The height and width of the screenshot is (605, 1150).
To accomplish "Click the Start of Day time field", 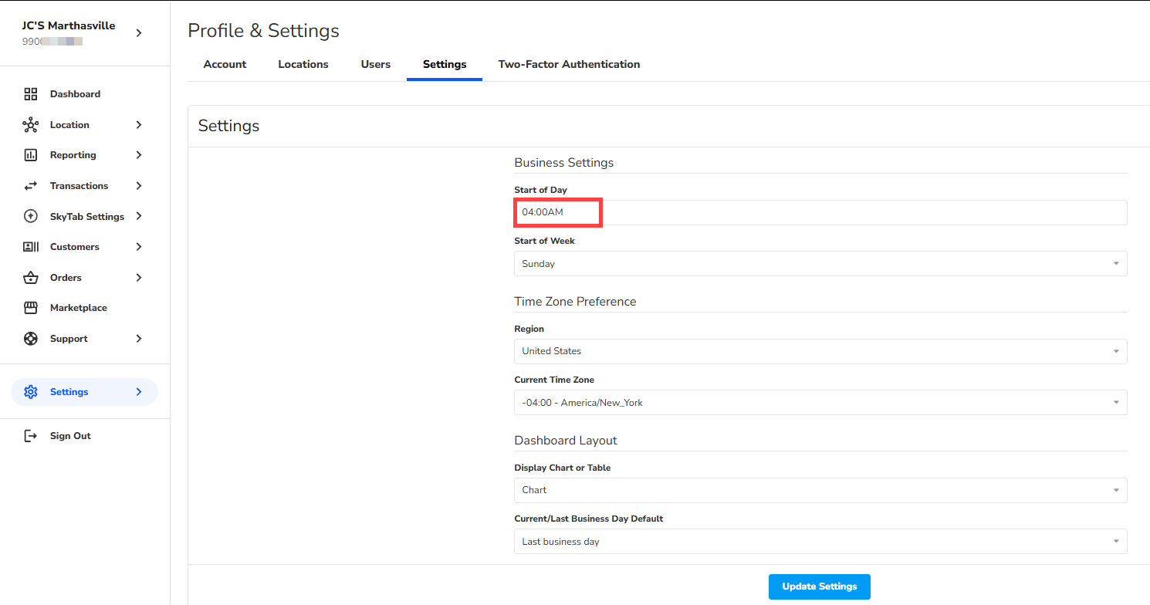I will pyautogui.click(x=820, y=212).
